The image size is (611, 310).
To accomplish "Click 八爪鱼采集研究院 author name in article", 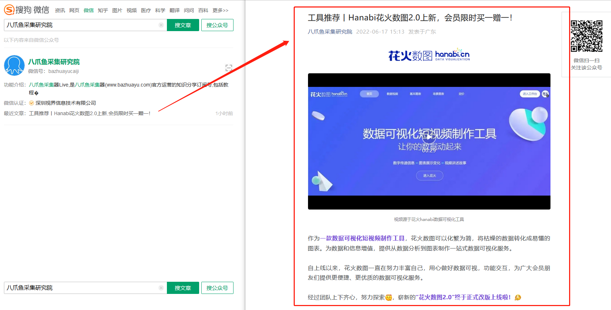I will coord(330,32).
